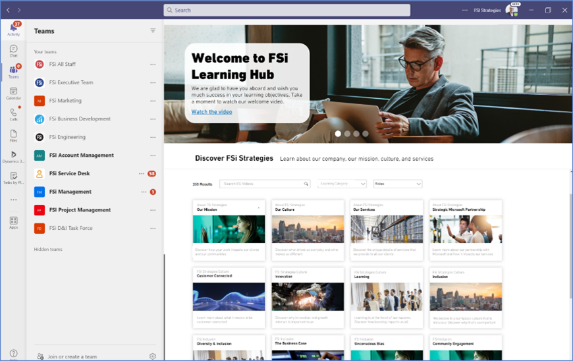Screen dimensions: 573x361
Task: Show more apps ellipsis in left rail
Action: click(14, 200)
